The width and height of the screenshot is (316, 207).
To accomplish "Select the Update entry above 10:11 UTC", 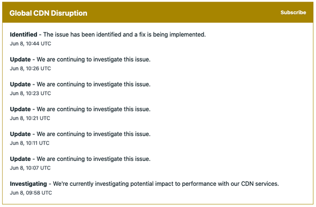I will (20, 134).
